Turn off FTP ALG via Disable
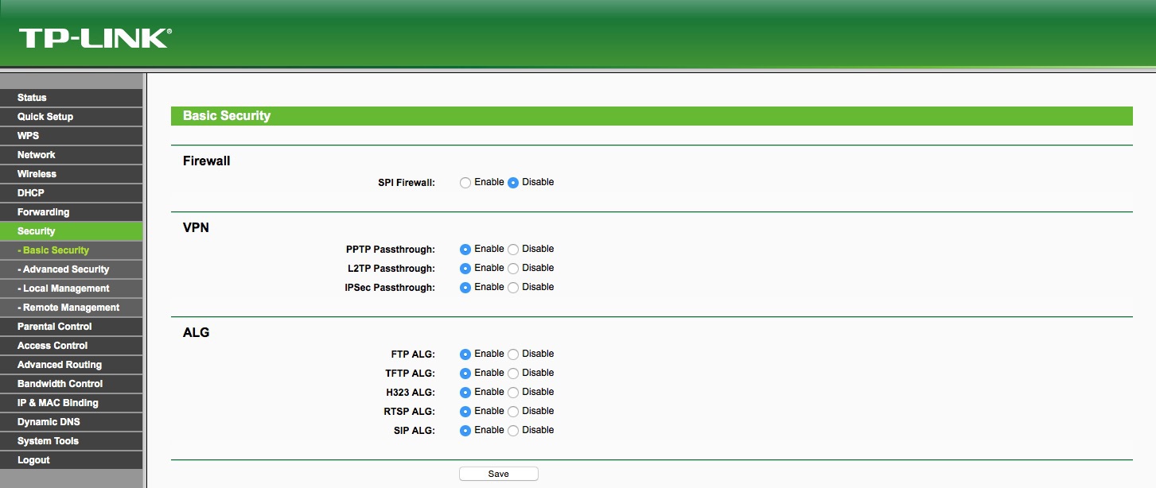 tap(513, 354)
